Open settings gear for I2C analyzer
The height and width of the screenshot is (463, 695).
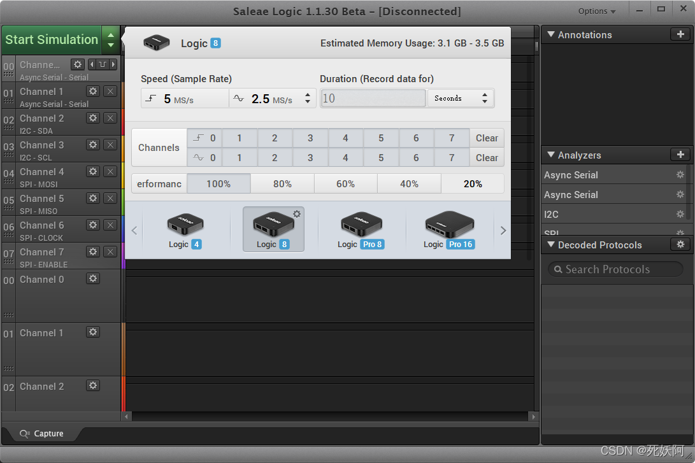(680, 215)
